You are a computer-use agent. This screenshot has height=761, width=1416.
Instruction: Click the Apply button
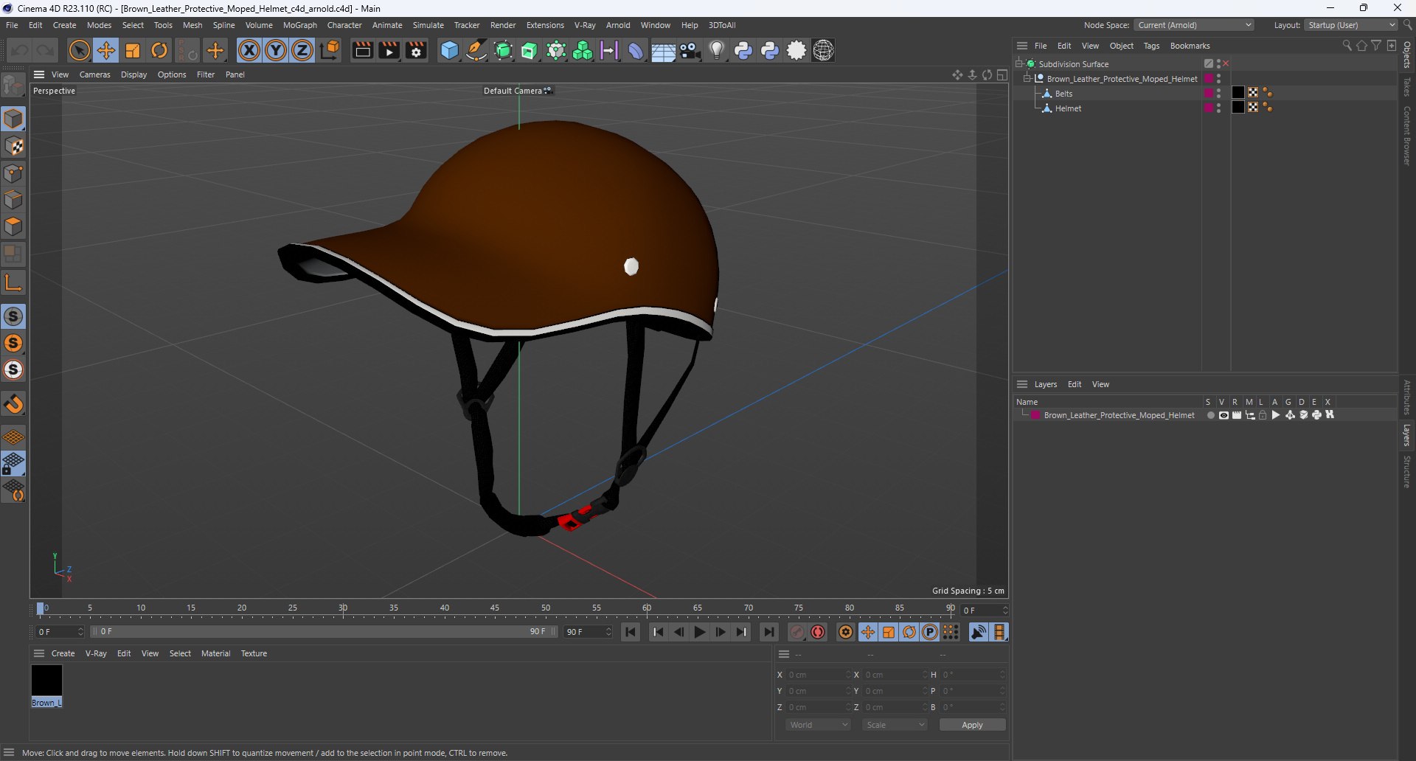[x=972, y=725]
